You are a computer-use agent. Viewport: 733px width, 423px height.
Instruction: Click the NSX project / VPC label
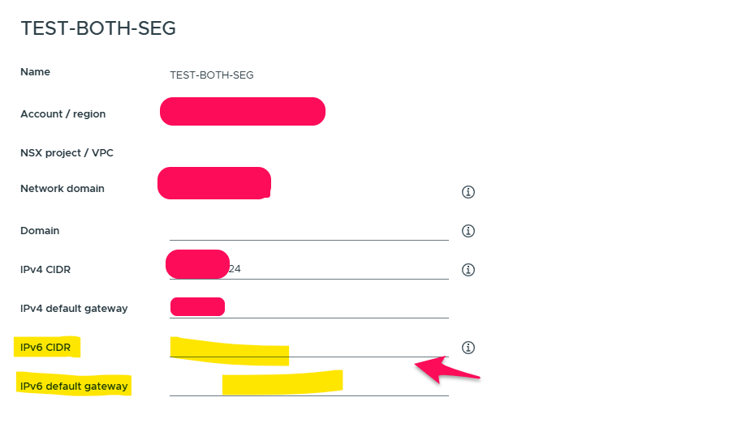tap(68, 152)
